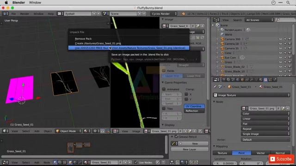Open the Render menu in Blender header
The height and width of the screenshot is (166, 296).
(x=25, y=14)
